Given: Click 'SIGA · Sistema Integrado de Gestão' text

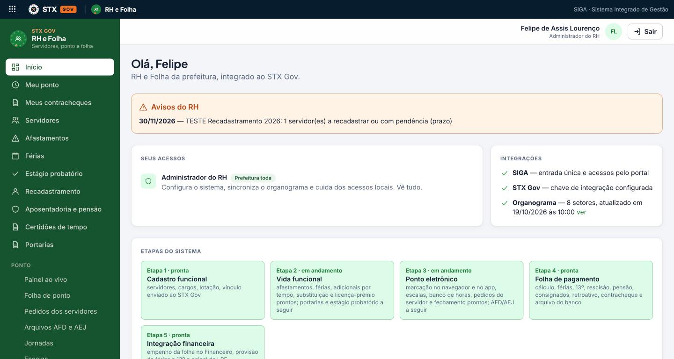Looking at the screenshot, I should 621,9.
